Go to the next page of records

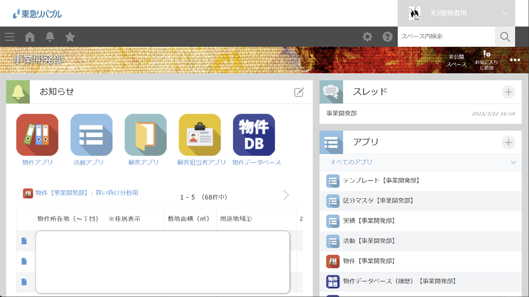tap(286, 195)
